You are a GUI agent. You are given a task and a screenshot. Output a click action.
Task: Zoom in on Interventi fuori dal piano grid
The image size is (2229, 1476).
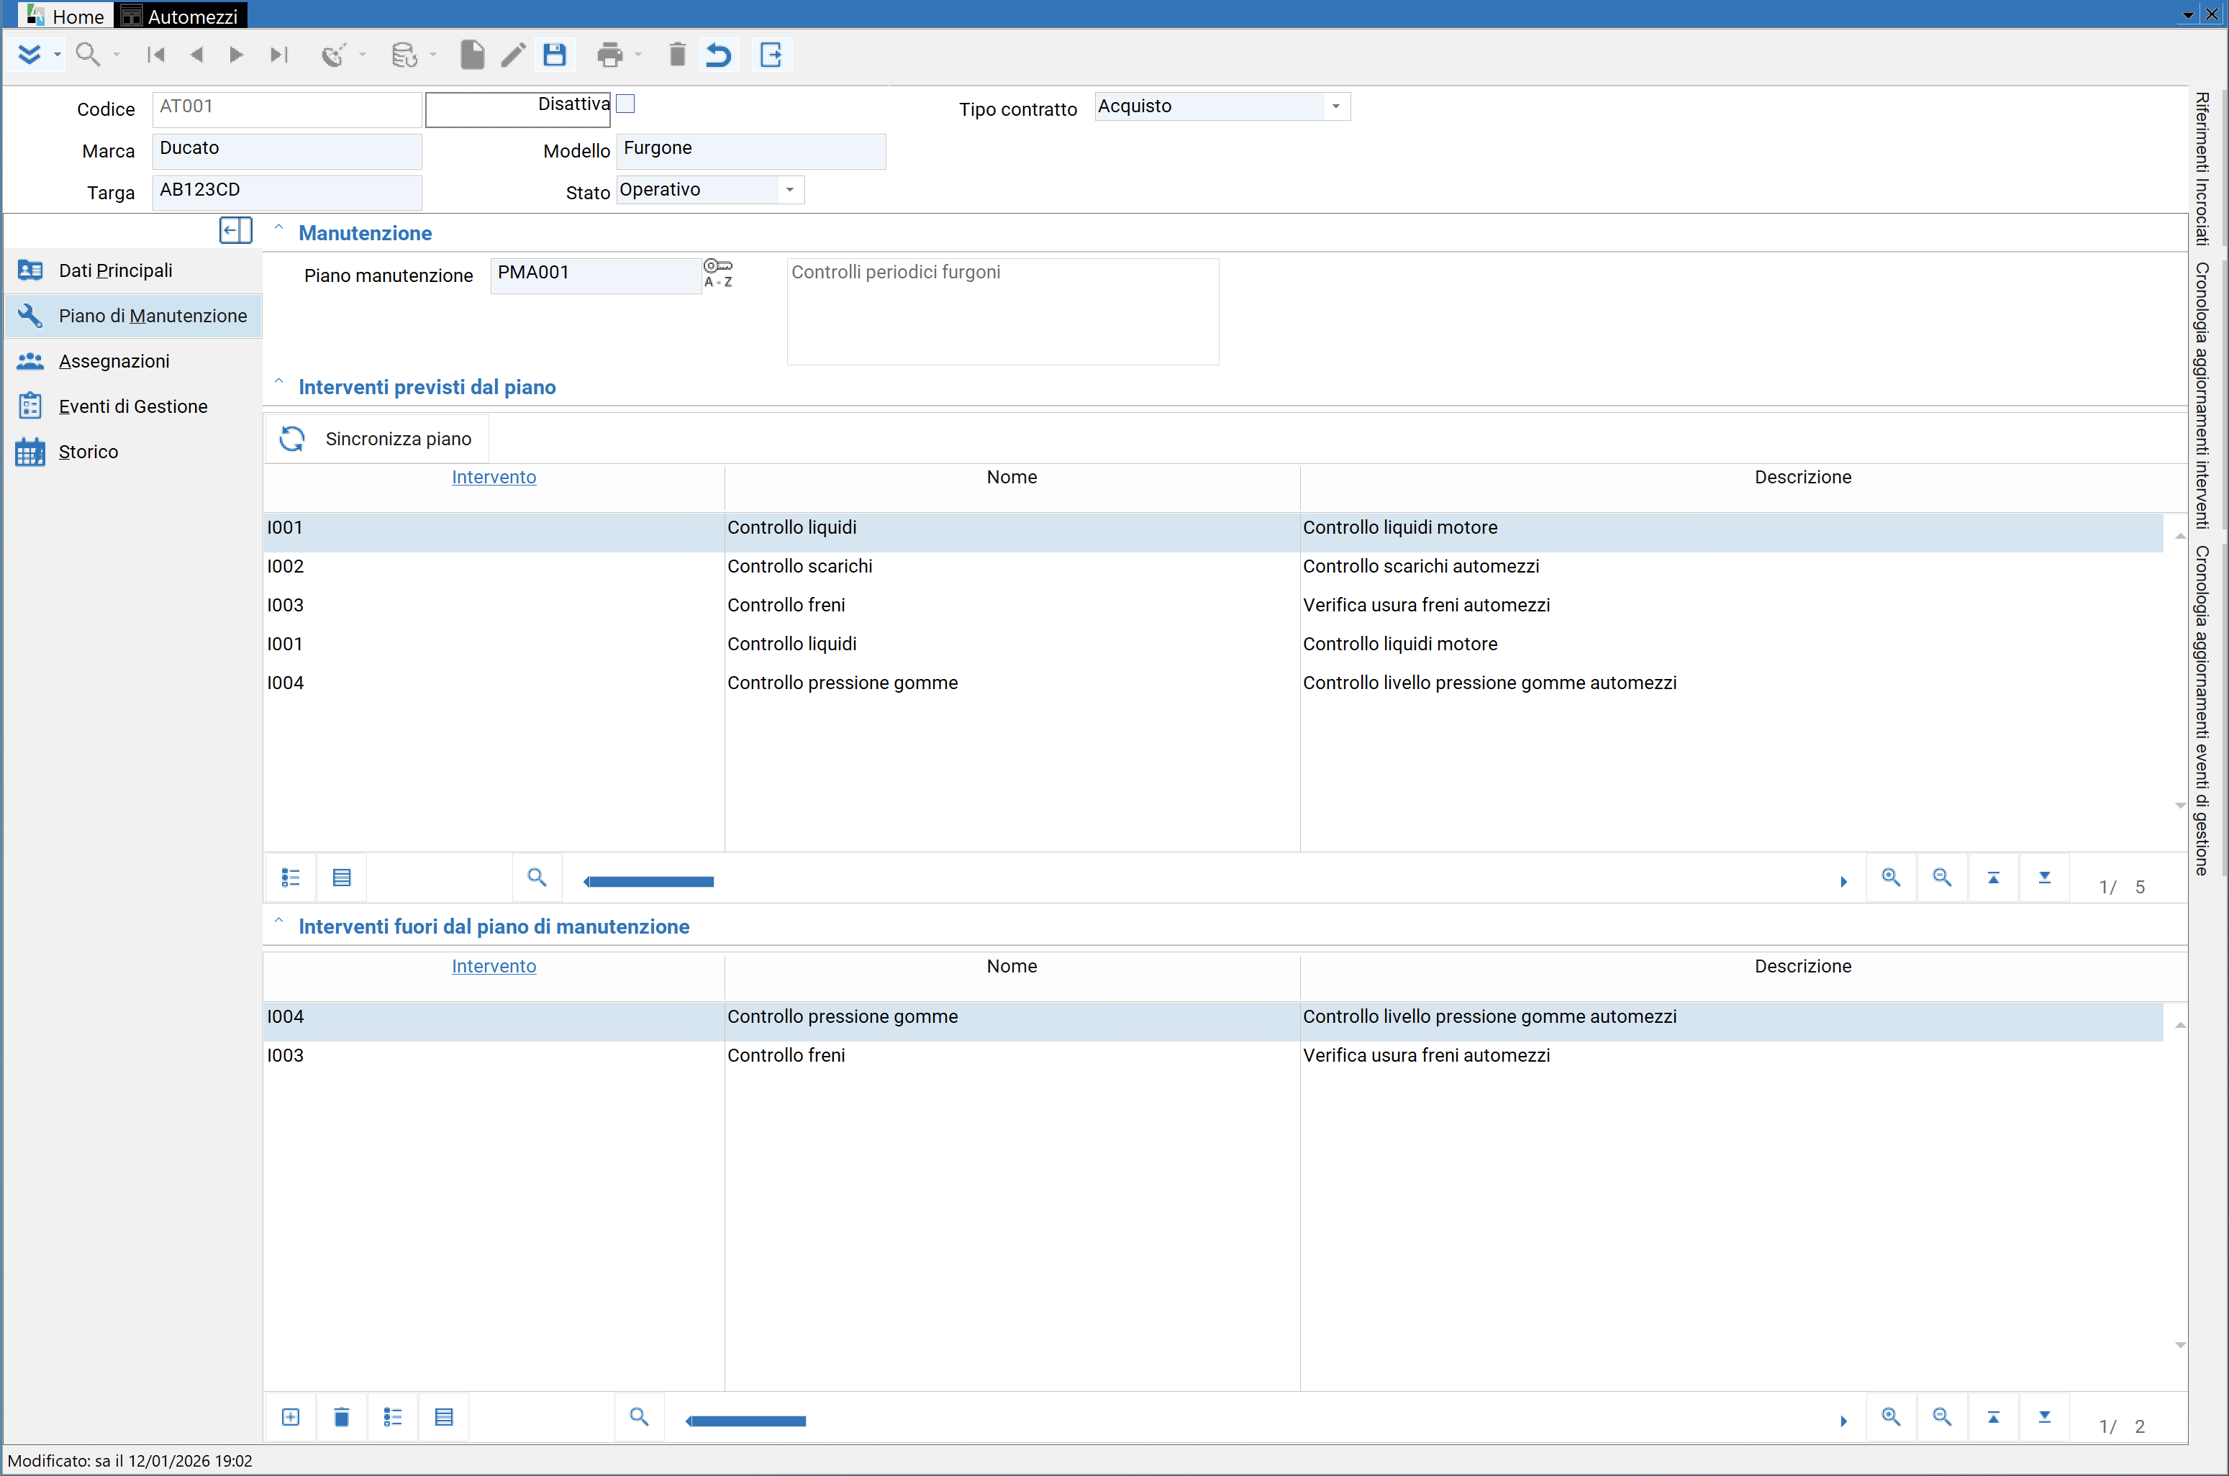[x=1891, y=1417]
